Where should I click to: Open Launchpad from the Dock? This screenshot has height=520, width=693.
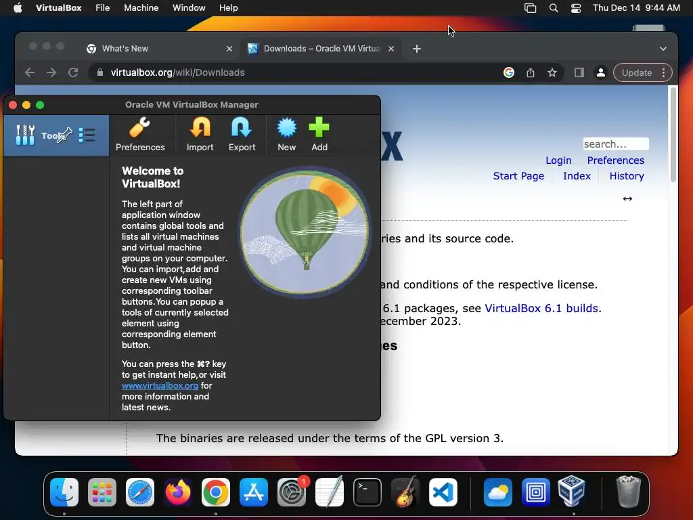[x=102, y=492]
